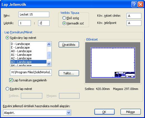Click the list scroll up arrow
This screenshot has width=145, height=118.
[49, 44]
